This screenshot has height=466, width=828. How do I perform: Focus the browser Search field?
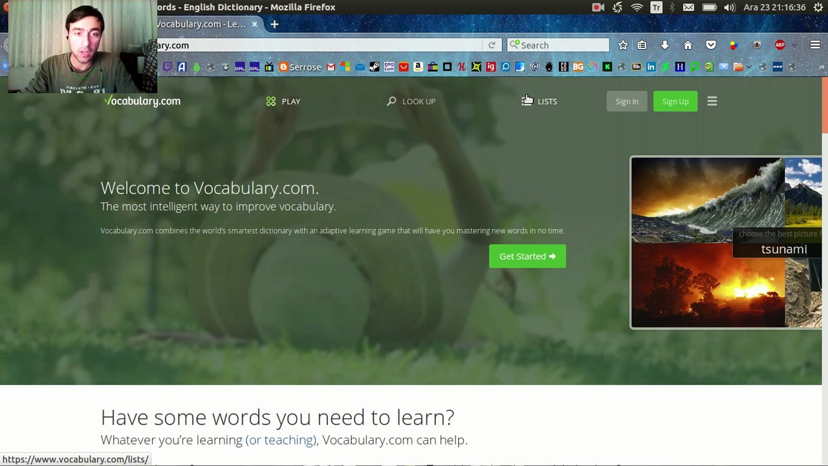tap(558, 45)
